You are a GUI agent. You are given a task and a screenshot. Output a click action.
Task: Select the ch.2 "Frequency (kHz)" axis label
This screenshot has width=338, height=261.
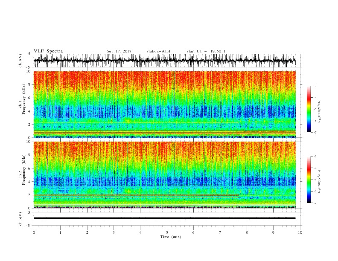(x=23, y=169)
